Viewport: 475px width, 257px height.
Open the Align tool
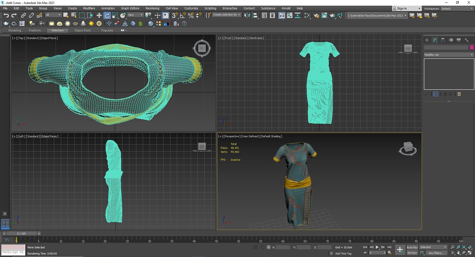tap(255, 15)
